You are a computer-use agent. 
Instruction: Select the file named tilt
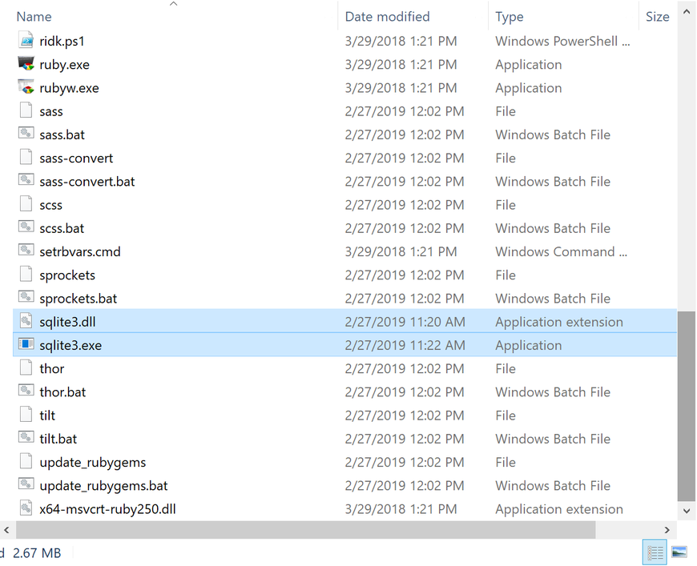(47, 415)
